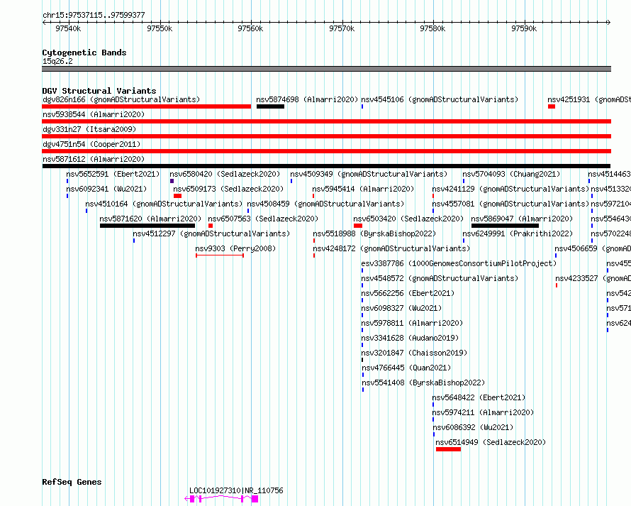Select the black bar under nsv5869047
Viewport: 631px width, 506px height.
point(505,226)
